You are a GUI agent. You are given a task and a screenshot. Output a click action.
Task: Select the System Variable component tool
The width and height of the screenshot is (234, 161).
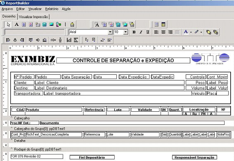coord(38,24)
